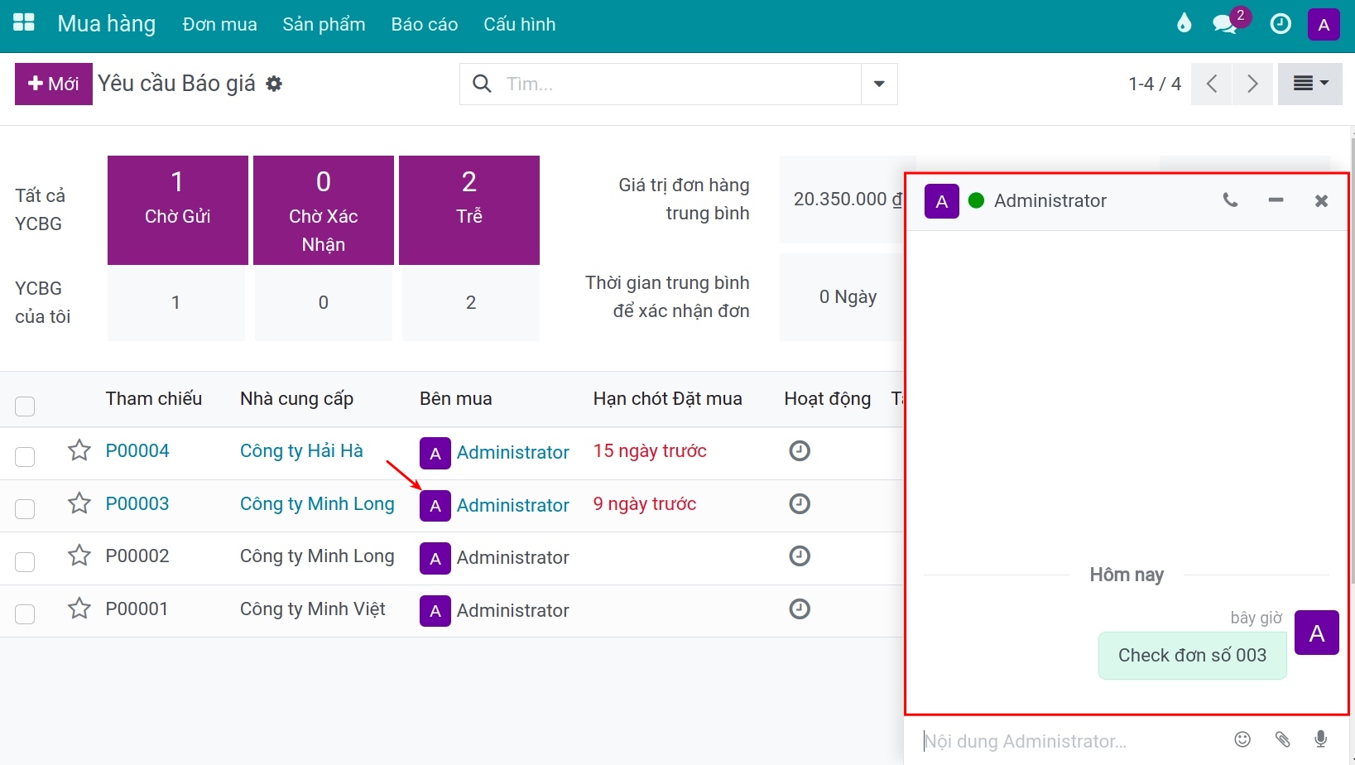Star the P00003 order as favorite
The image size is (1355, 765).
[x=79, y=503]
